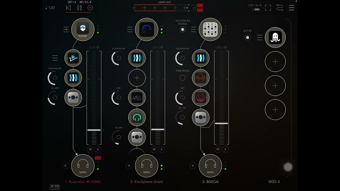Screen dimensions: 340x191
Task: Mute the Ruismaker channel
Action: point(90,149)
